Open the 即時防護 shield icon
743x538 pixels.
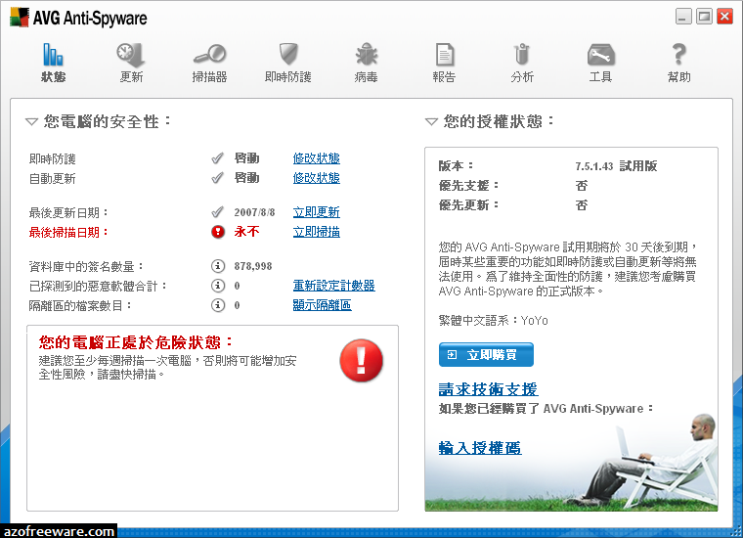pyautogui.click(x=287, y=54)
